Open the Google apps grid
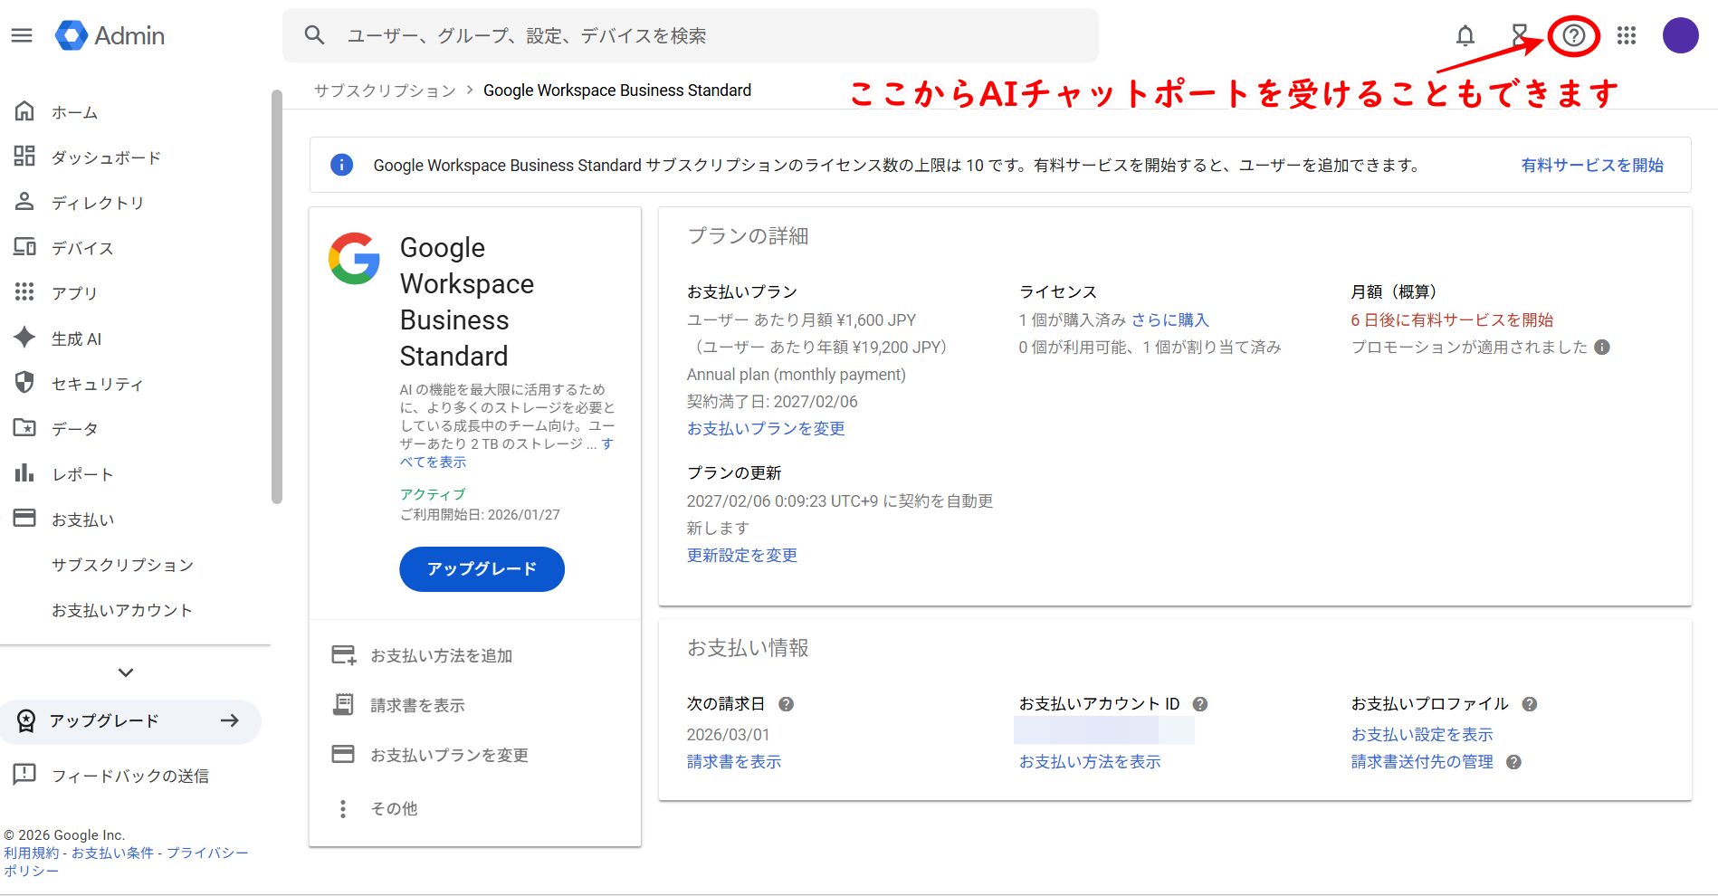 pyautogui.click(x=1627, y=35)
